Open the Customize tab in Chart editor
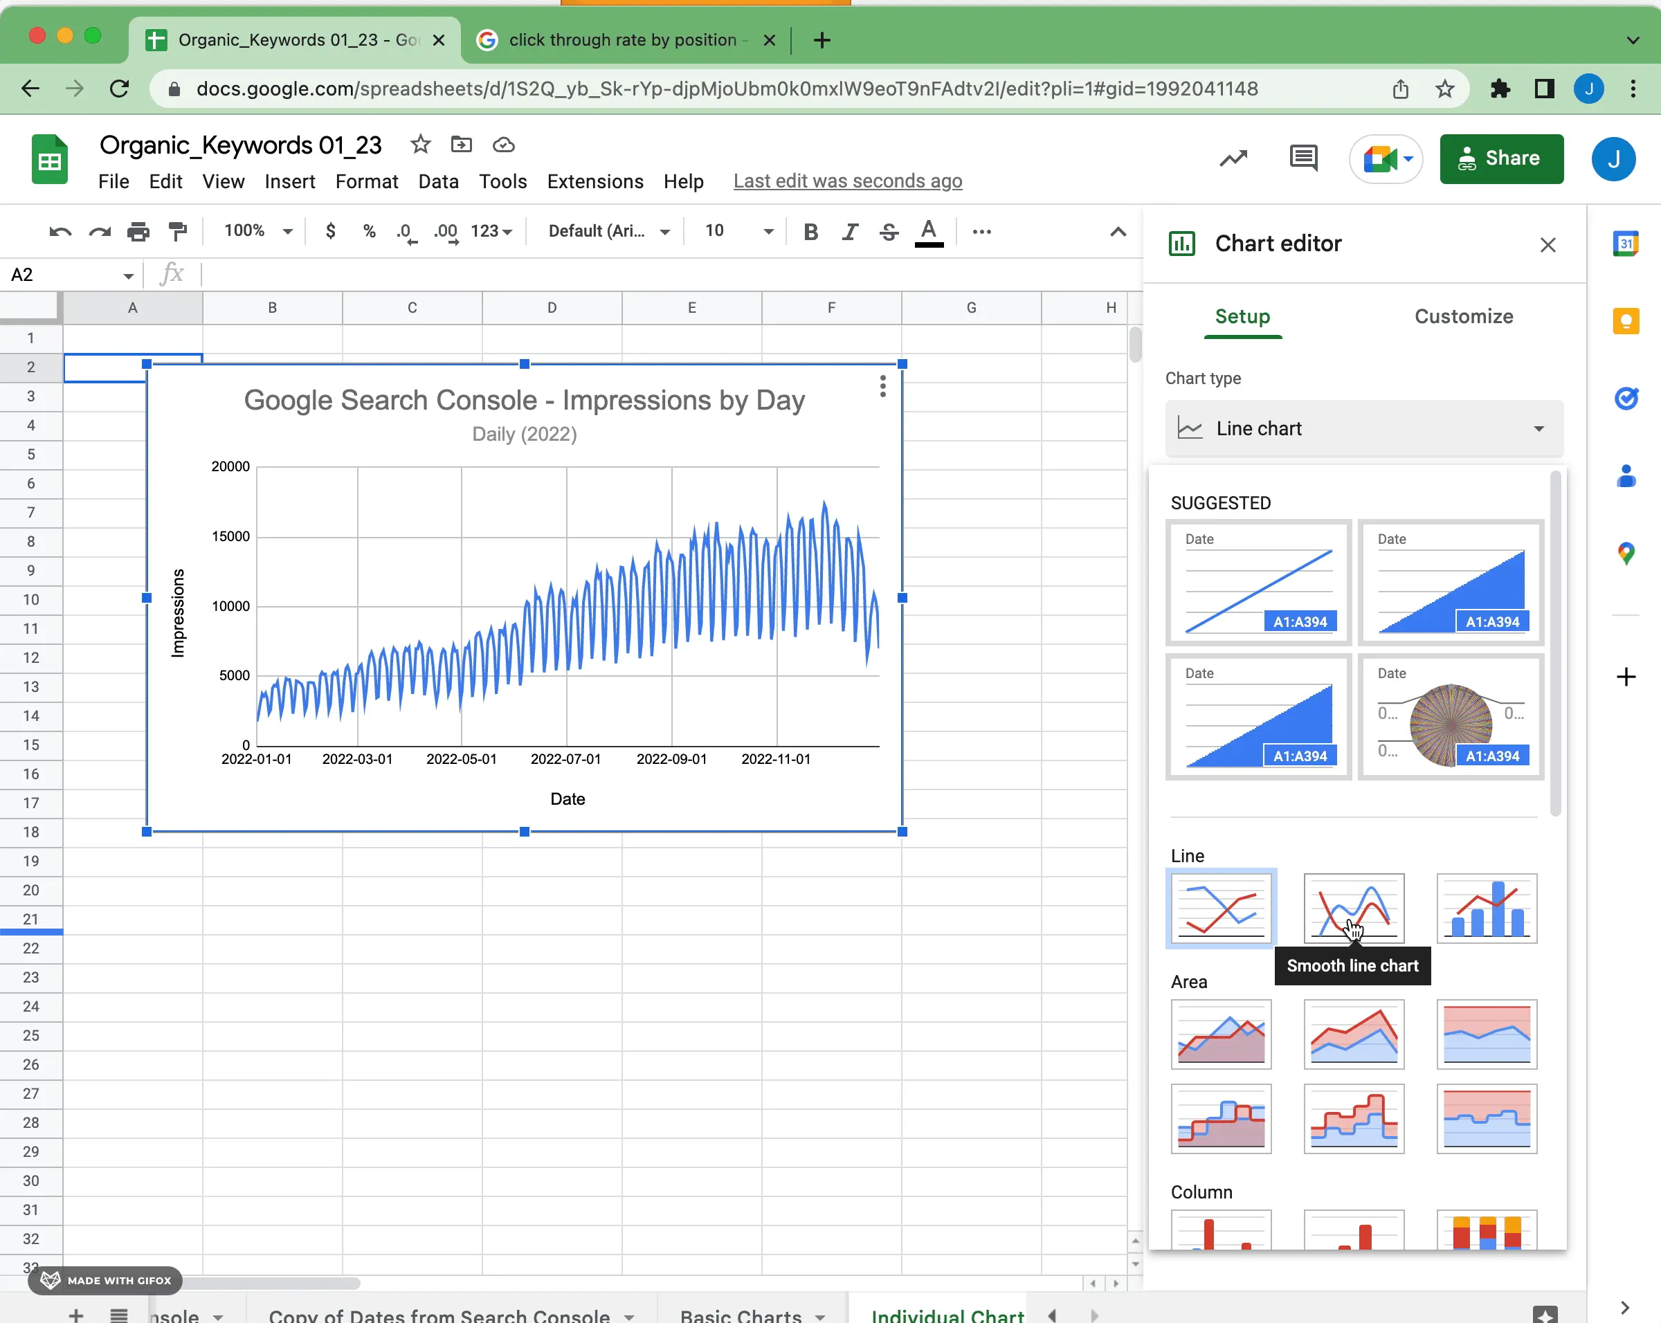 (1462, 316)
